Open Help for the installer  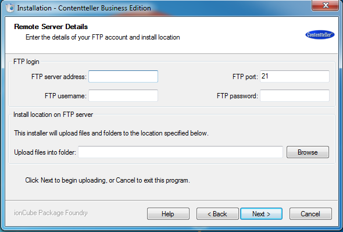coord(168,213)
